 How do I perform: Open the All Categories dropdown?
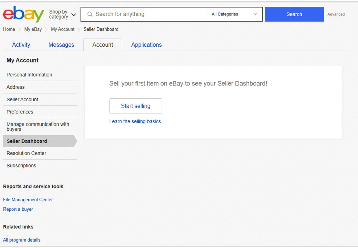point(234,14)
